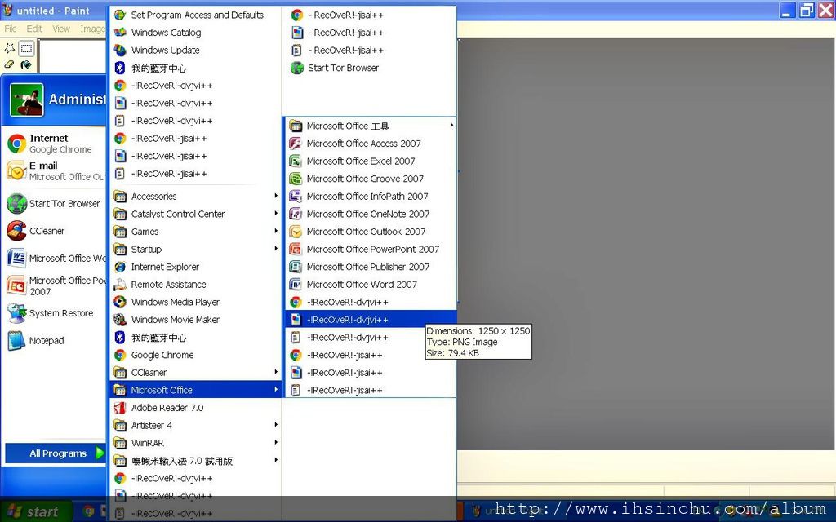Open Microsoft Office Groove 2007
Viewport: 836px width, 522px height.
pos(371,179)
